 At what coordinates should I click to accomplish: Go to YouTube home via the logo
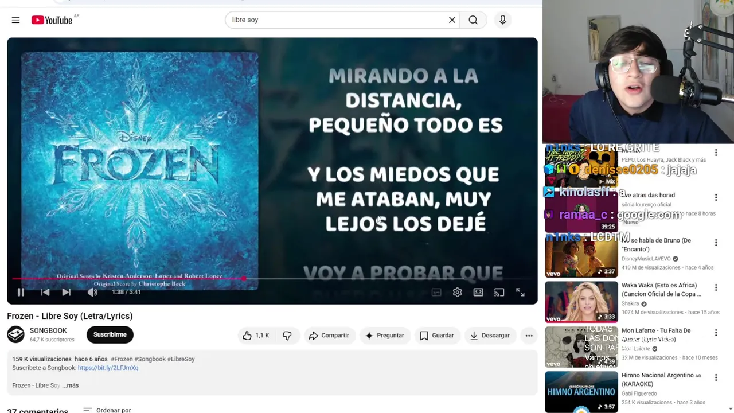tap(52, 20)
